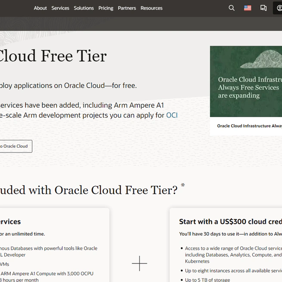Image resolution: width=282 pixels, height=282 pixels.
Task: Click the asterisk after Free Tier heading
Action: click(x=183, y=185)
